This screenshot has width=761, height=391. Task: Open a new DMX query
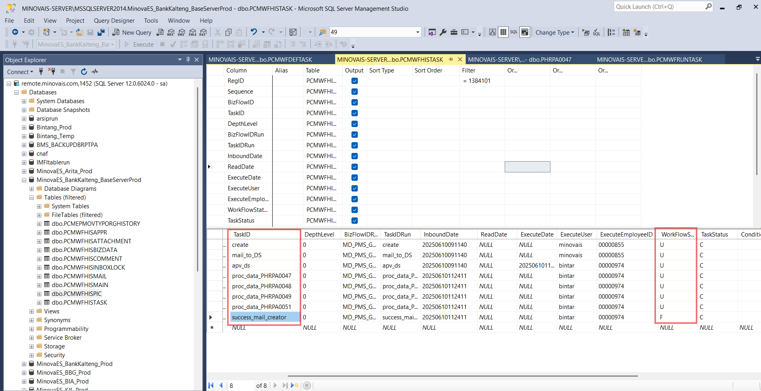pos(182,32)
